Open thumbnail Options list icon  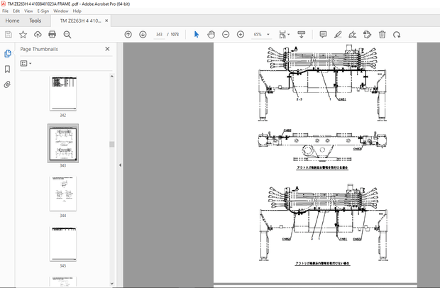[26, 63]
